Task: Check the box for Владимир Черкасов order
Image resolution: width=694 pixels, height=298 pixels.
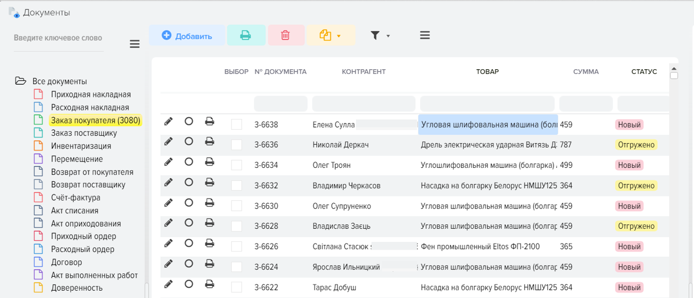Action: pos(236,186)
